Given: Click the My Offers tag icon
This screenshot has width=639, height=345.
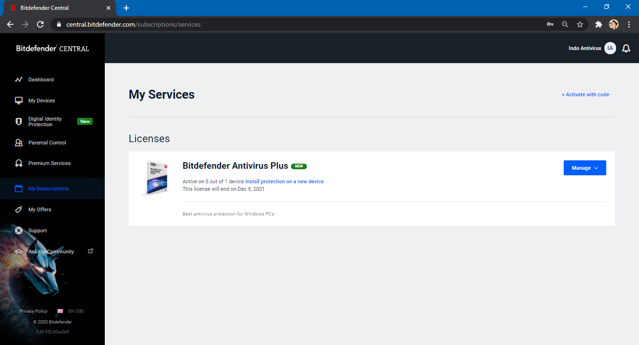Looking at the screenshot, I should 19,209.
